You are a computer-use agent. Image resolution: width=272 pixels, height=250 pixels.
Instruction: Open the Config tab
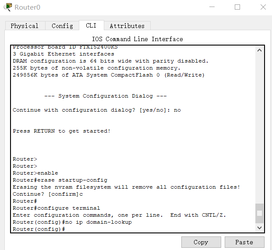click(62, 26)
